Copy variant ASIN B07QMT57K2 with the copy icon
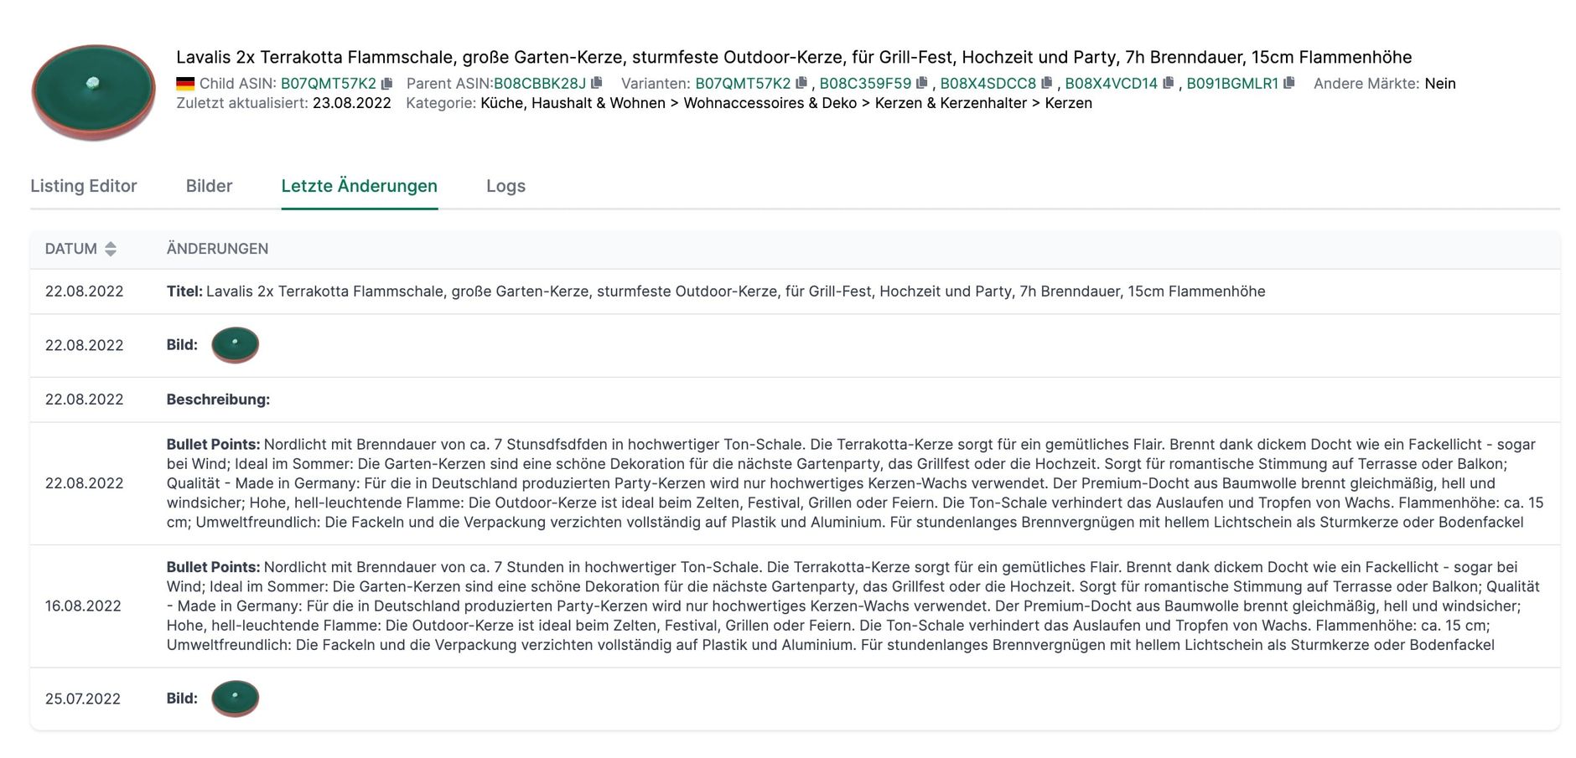 coord(801,83)
